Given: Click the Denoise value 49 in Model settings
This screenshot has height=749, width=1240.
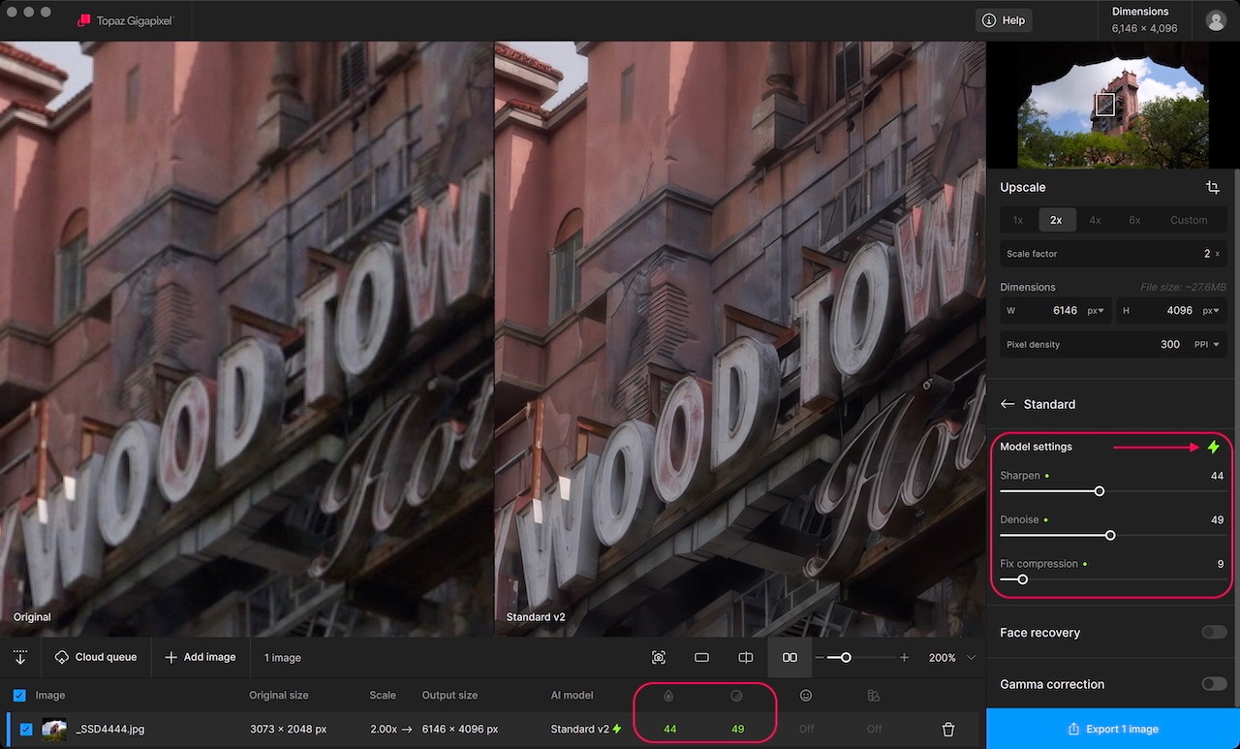Looking at the screenshot, I should (x=1217, y=520).
